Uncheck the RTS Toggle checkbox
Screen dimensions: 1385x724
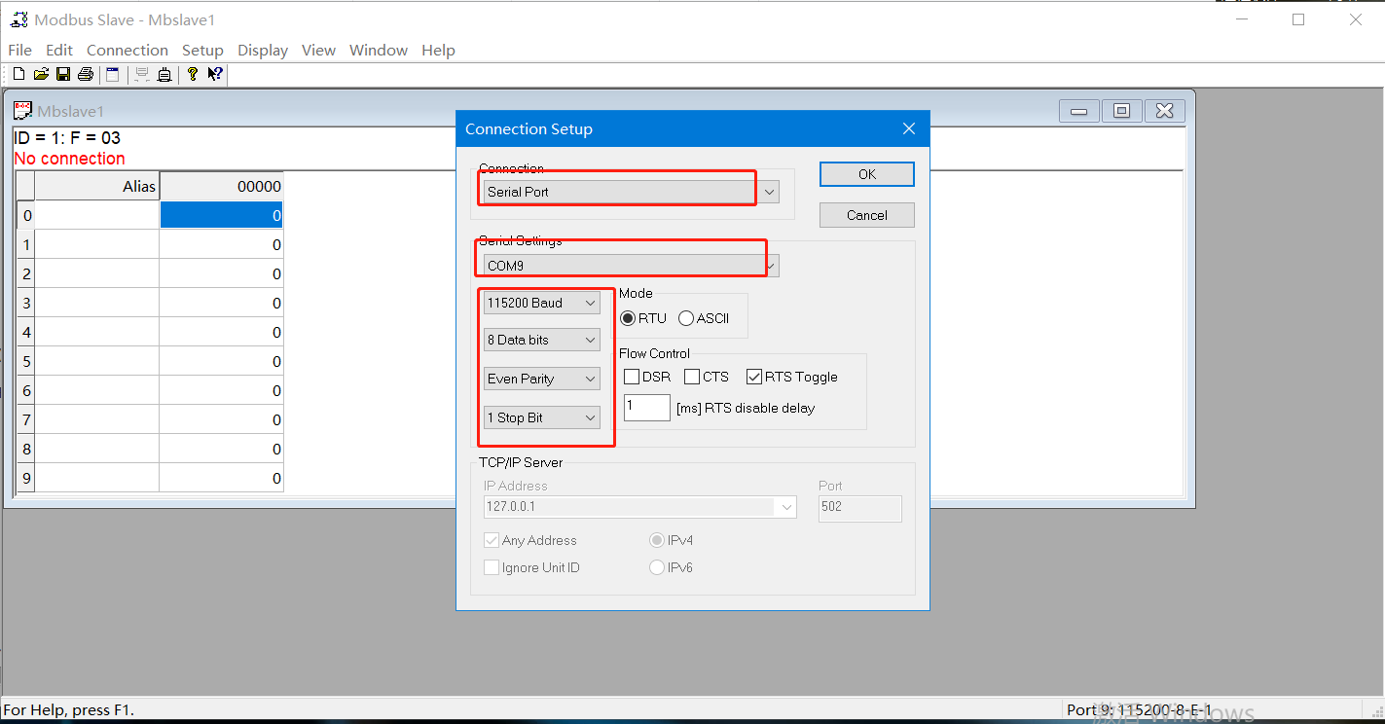click(754, 377)
